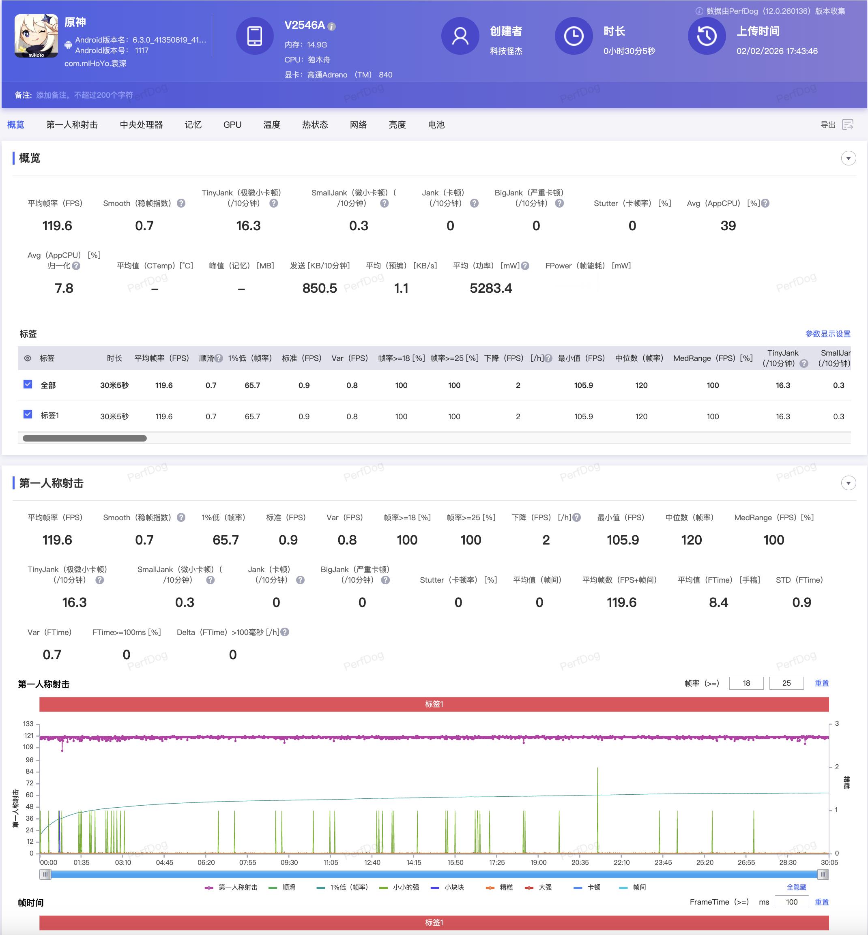Click the phone device icon

pyautogui.click(x=255, y=36)
